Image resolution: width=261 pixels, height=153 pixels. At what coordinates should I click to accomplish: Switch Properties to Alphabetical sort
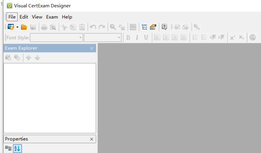(17, 148)
